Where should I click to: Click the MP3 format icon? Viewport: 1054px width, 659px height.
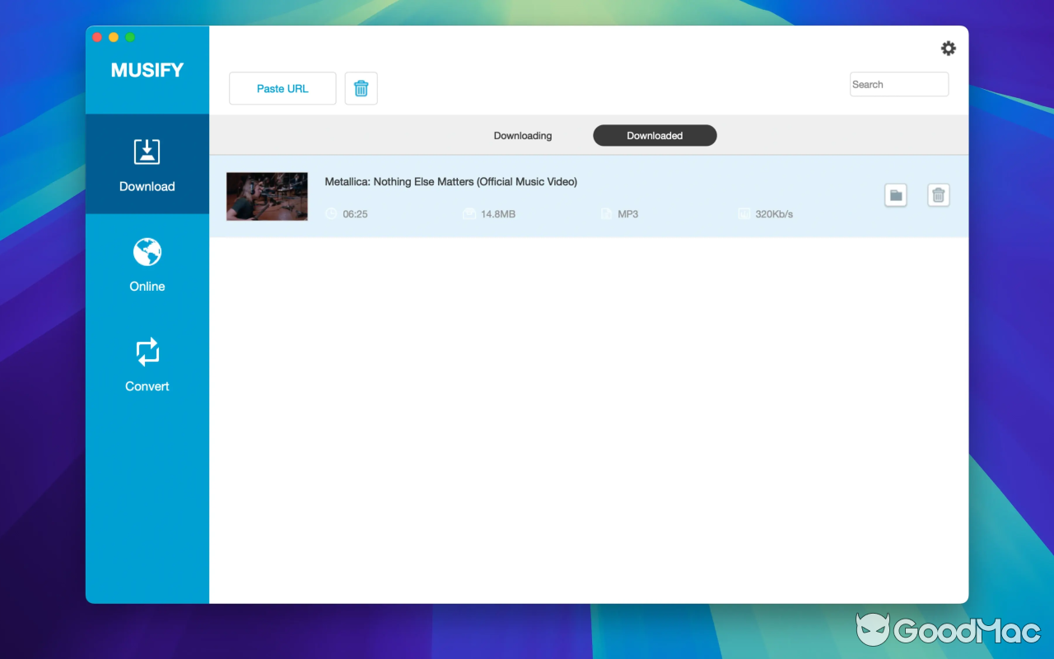coord(607,213)
